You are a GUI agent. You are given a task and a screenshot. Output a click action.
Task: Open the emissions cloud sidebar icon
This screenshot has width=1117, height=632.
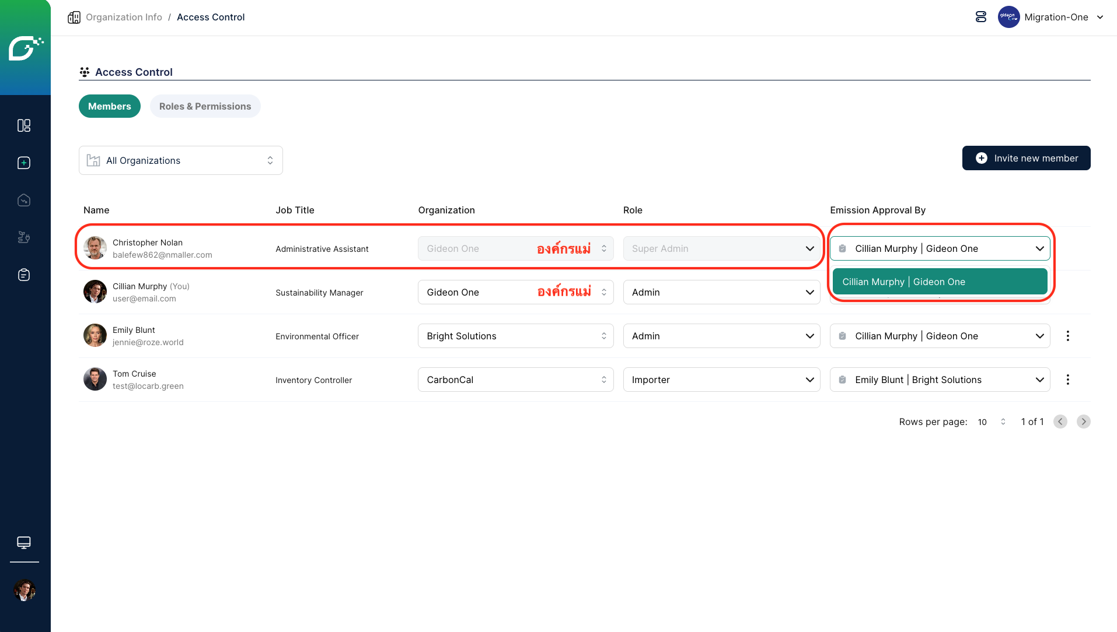(24, 200)
